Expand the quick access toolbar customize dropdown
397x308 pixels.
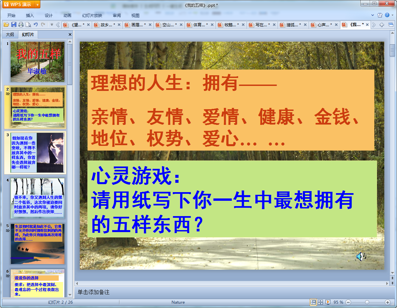52,25
